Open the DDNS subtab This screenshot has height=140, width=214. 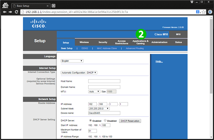point(85,48)
